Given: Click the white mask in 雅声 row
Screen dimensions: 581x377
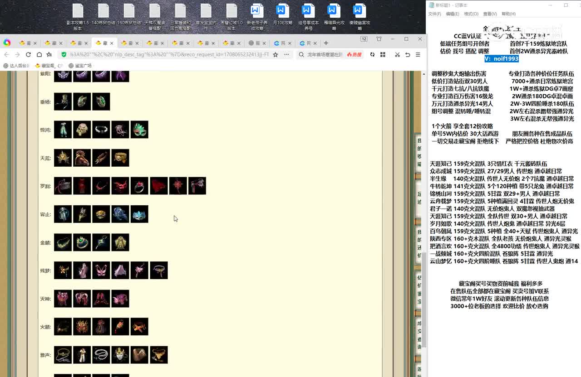Looking at the screenshot, I should [120, 354].
